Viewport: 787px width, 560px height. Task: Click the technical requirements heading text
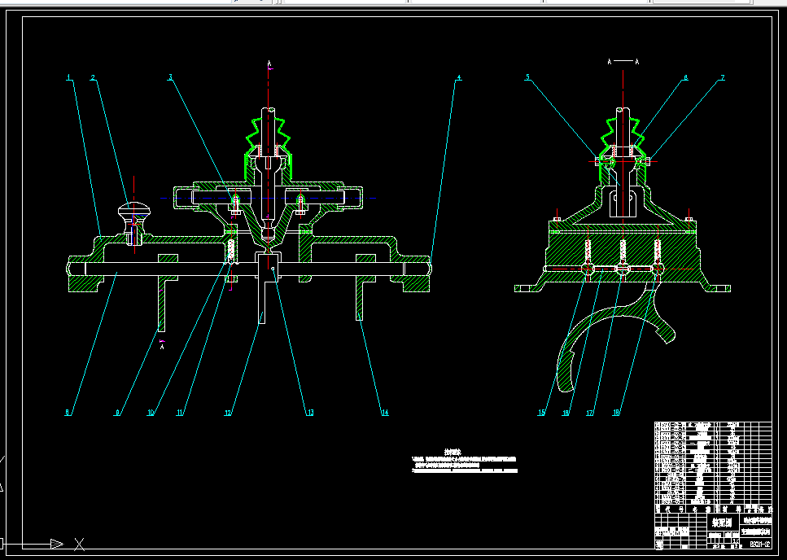[453, 452]
